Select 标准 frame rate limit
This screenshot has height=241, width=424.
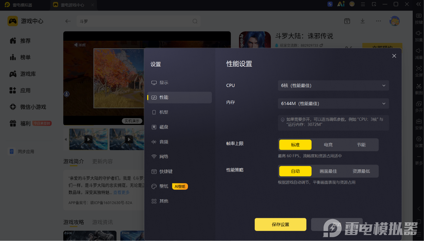click(x=295, y=145)
